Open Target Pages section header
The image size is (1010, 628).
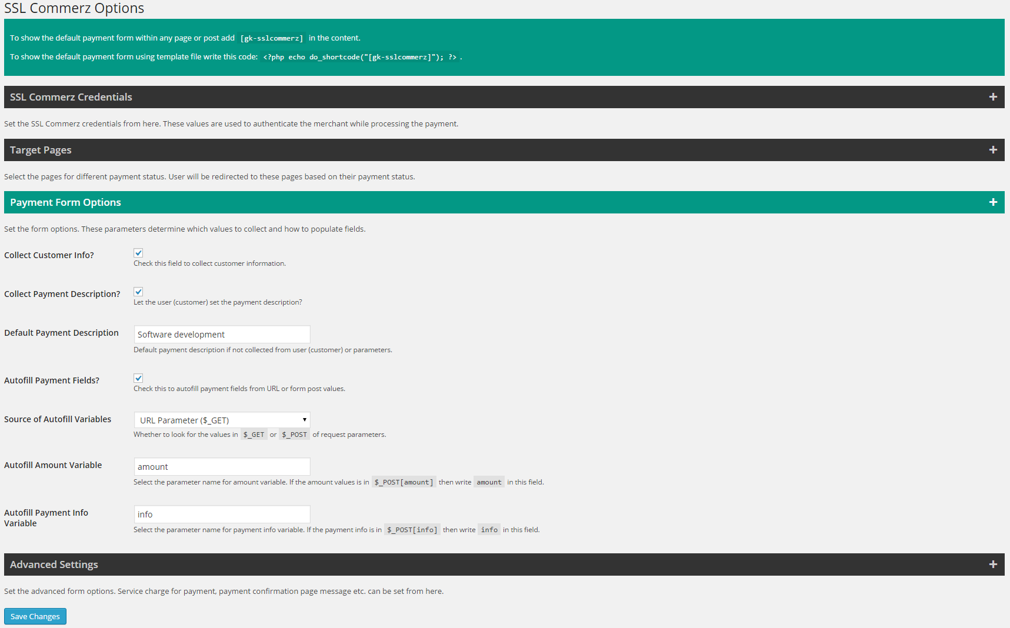tap(504, 150)
